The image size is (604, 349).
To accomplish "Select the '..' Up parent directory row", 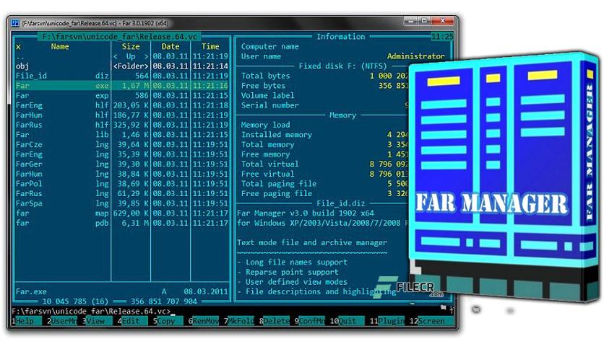I will point(121,56).
